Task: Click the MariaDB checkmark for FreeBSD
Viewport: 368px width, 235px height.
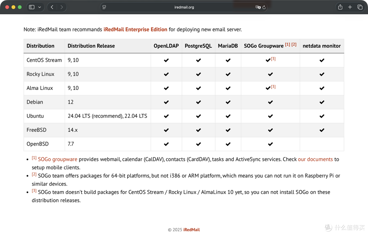Action: tap(228, 130)
